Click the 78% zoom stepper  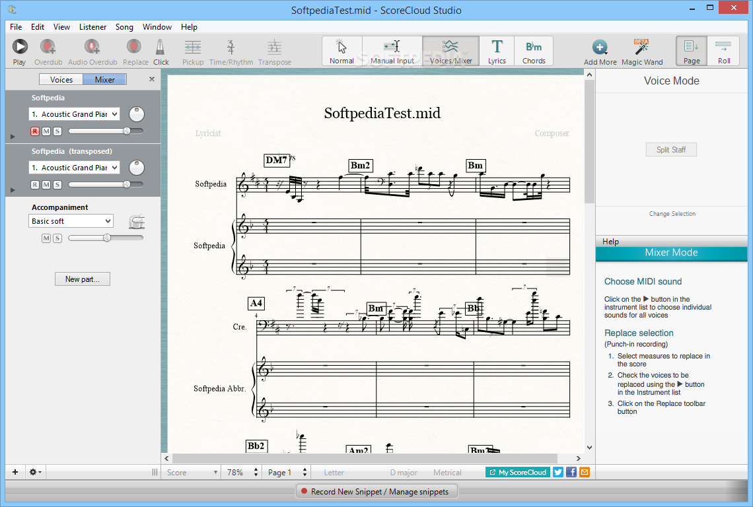[256, 473]
